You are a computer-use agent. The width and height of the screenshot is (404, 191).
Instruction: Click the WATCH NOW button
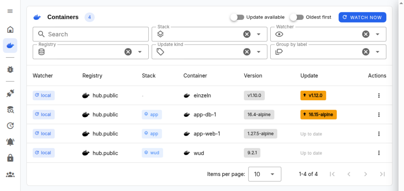pos(362,17)
